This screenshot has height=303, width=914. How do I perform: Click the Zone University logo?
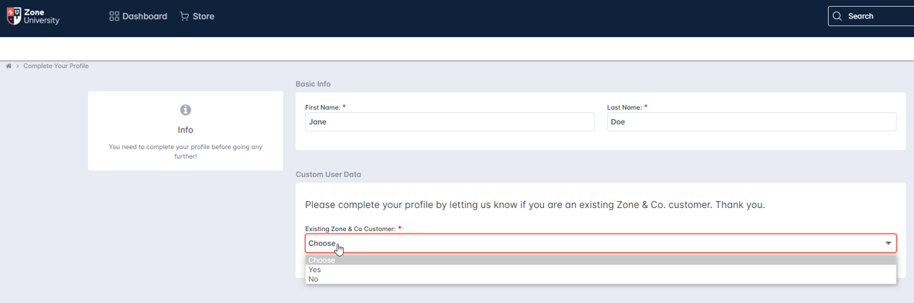pos(33,16)
